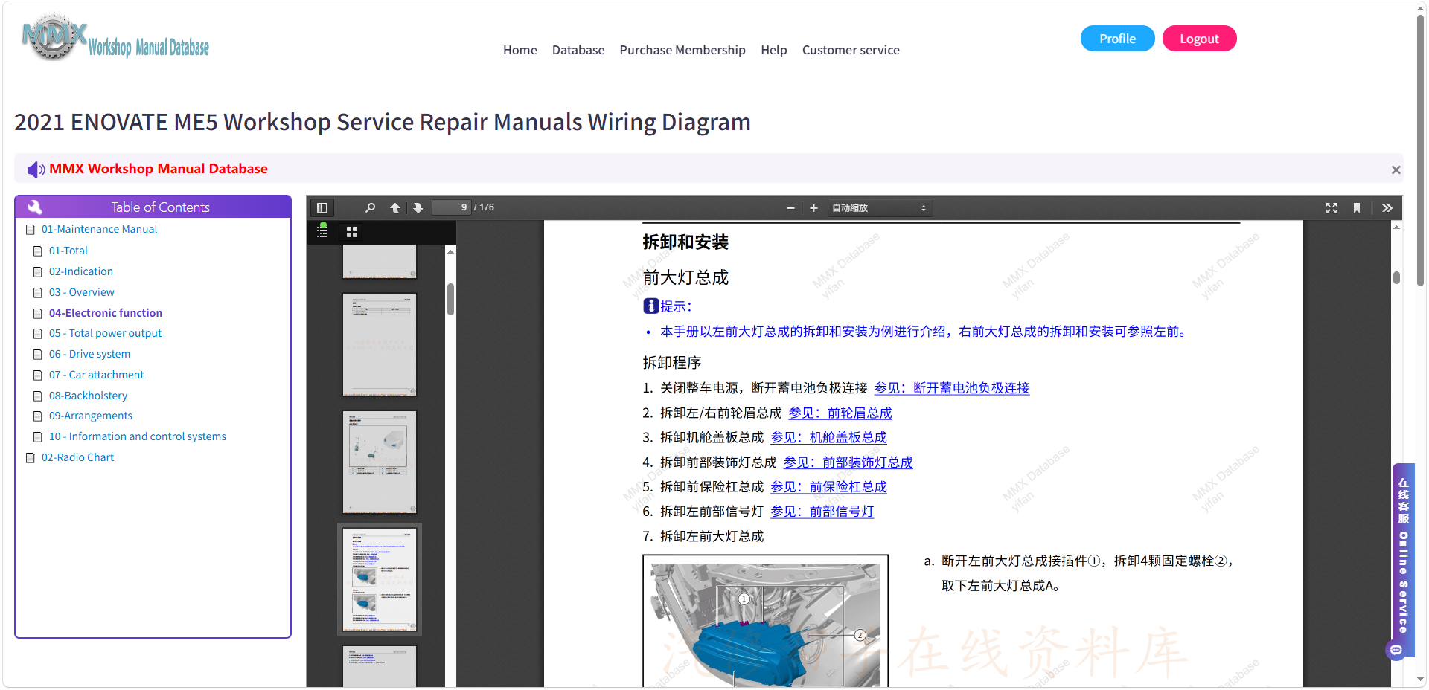Follow the 参见: 断开蓄电池负极连接 link
The width and height of the screenshot is (1429, 690).
coord(952,388)
